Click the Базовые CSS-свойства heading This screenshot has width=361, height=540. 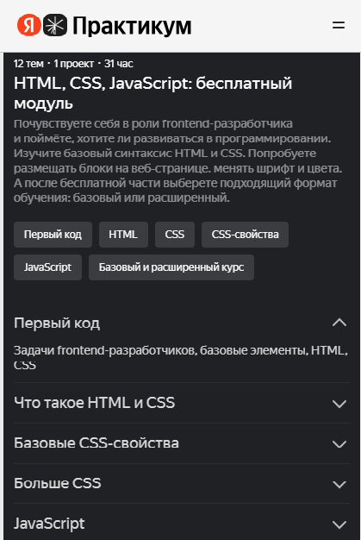[96, 443]
